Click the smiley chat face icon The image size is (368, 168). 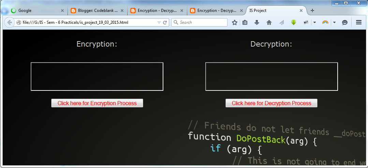344,22
